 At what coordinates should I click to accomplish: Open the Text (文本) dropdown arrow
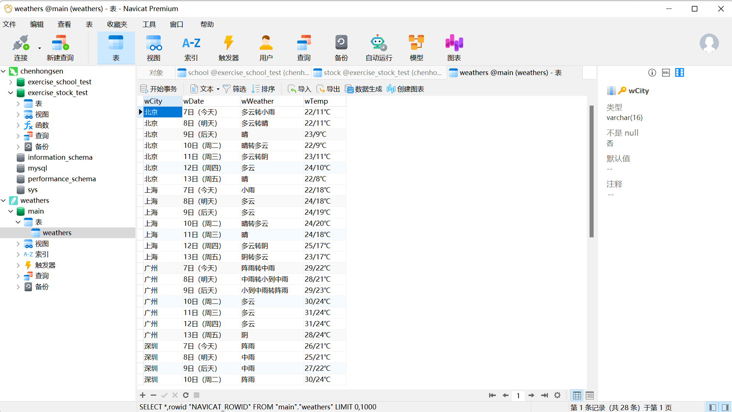[x=218, y=89]
